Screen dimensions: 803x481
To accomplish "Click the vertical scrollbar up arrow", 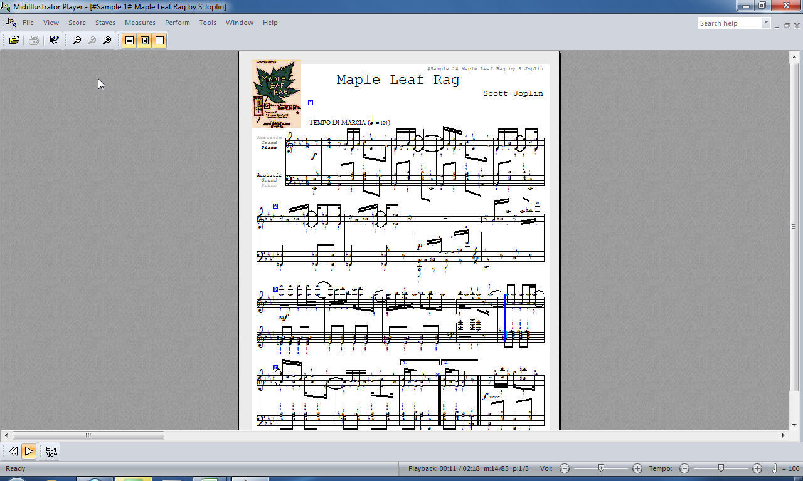I will (x=794, y=56).
